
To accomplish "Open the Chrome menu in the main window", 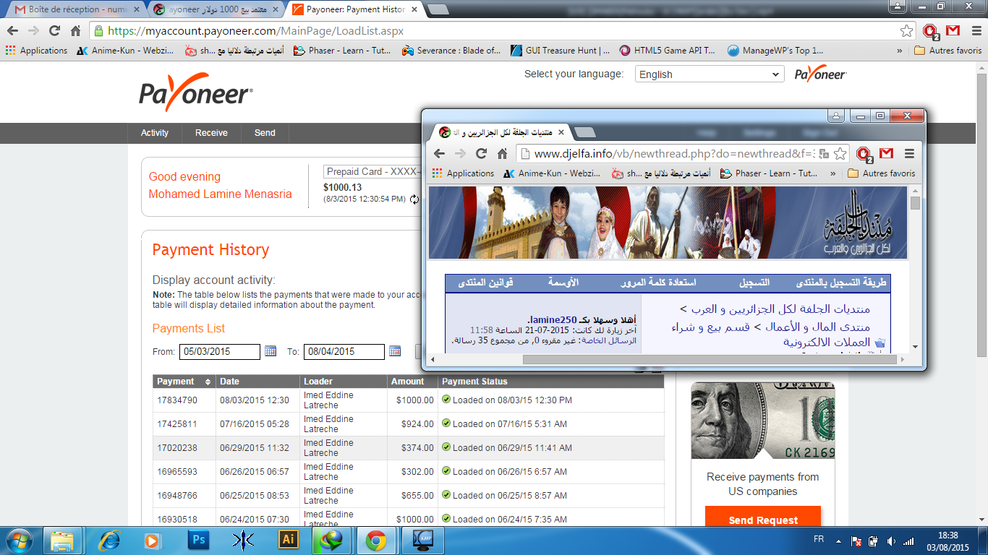I will [x=975, y=31].
